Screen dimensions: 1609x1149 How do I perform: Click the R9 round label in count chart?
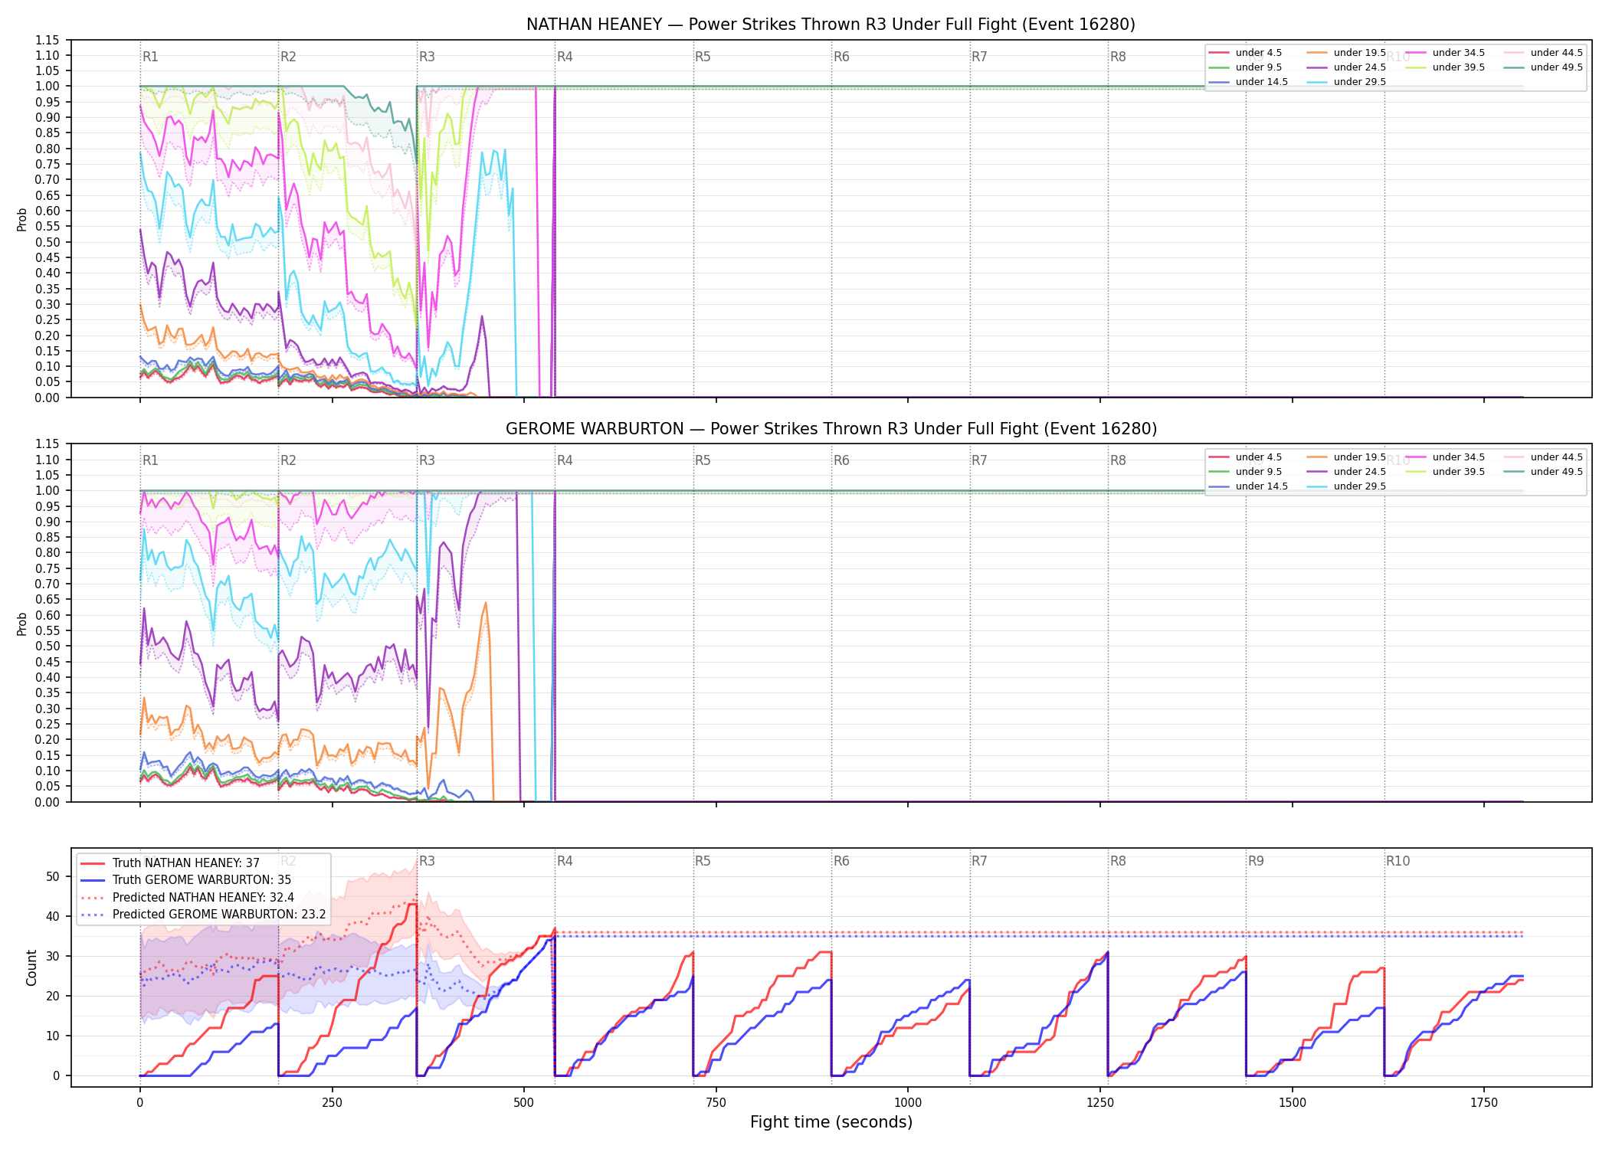pyautogui.click(x=1256, y=861)
